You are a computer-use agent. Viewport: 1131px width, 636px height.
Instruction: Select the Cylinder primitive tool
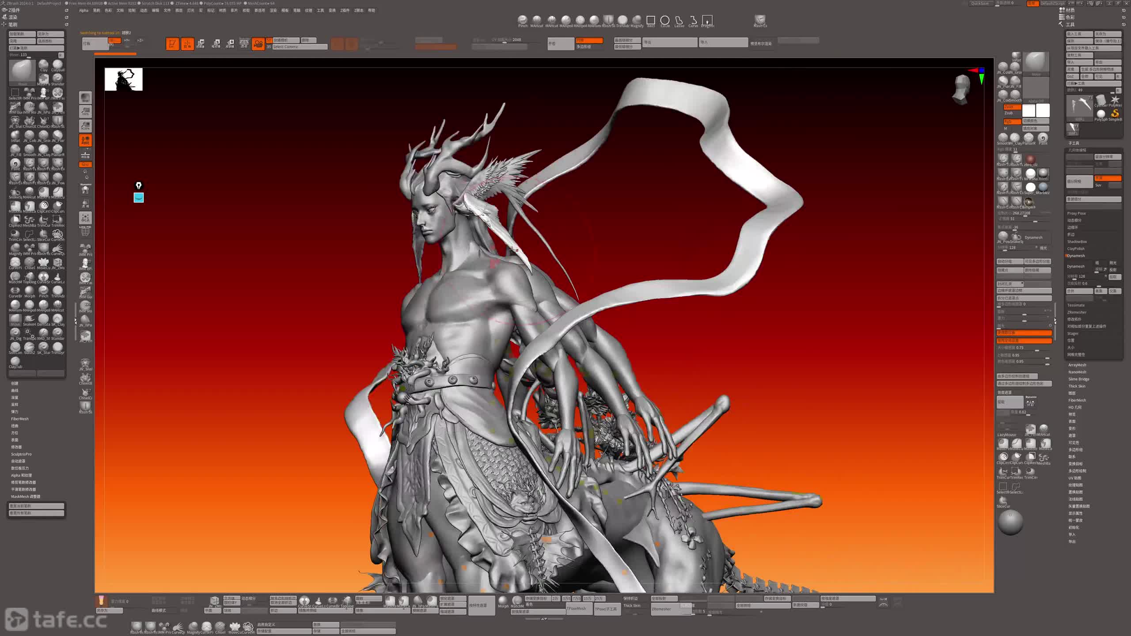pos(1101,101)
